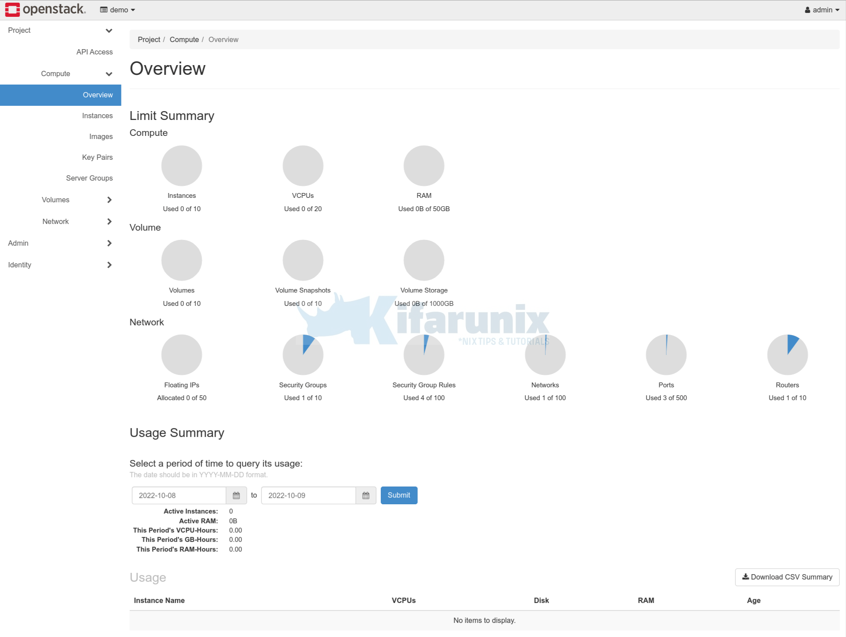
Task: Collapse the Compute section
Action: (x=109, y=73)
